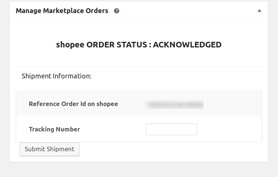Click the word Orders in panel title

click(97, 11)
